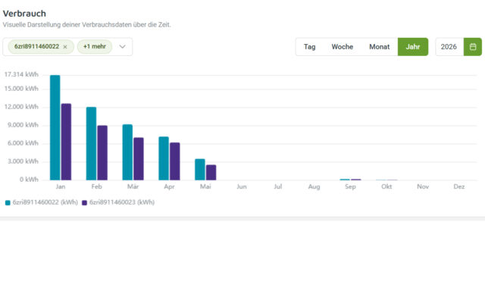Click the Mai axis label

205,186
